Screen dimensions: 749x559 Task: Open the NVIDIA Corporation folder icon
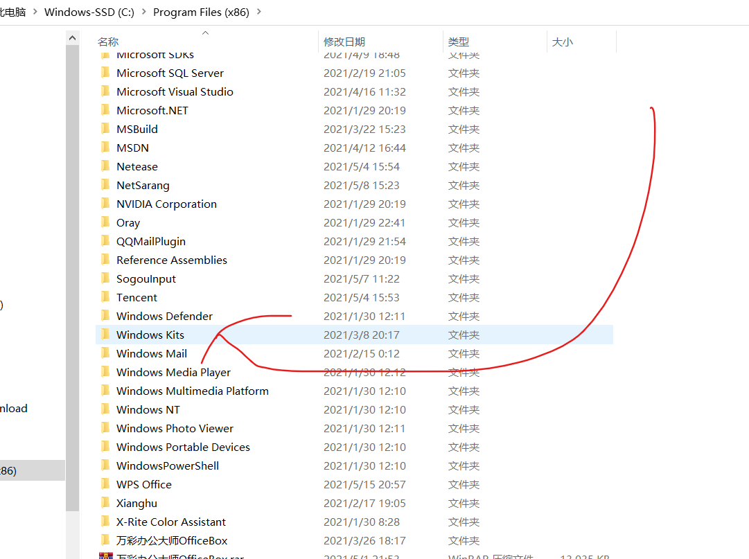pos(105,204)
